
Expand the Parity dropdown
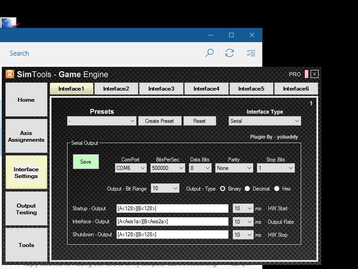(234, 168)
